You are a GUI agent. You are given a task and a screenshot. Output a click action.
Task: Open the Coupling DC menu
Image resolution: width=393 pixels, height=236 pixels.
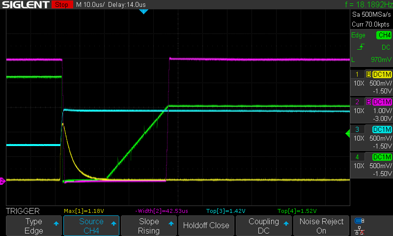[x=264, y=226]
